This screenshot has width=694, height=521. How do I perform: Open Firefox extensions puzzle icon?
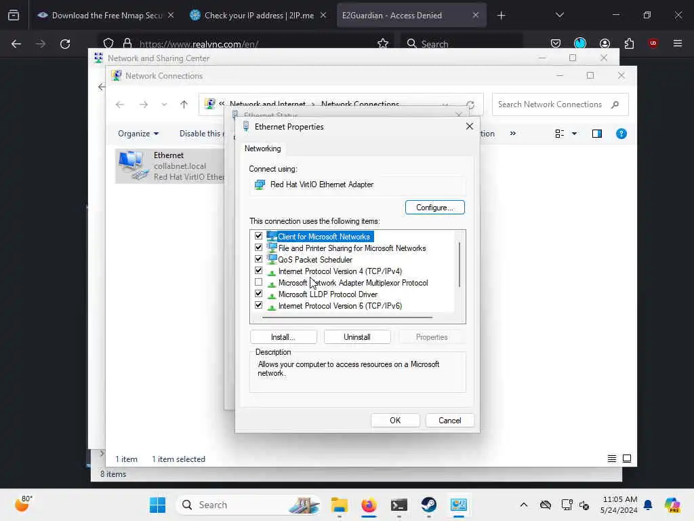[629, 43]
